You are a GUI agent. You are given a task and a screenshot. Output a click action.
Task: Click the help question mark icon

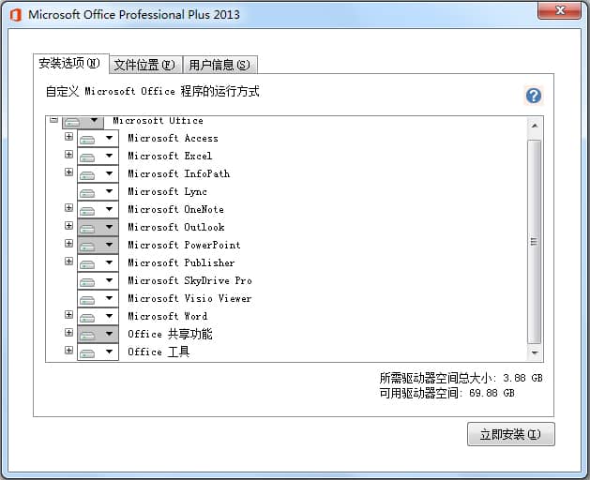click(x=534, y=96)
